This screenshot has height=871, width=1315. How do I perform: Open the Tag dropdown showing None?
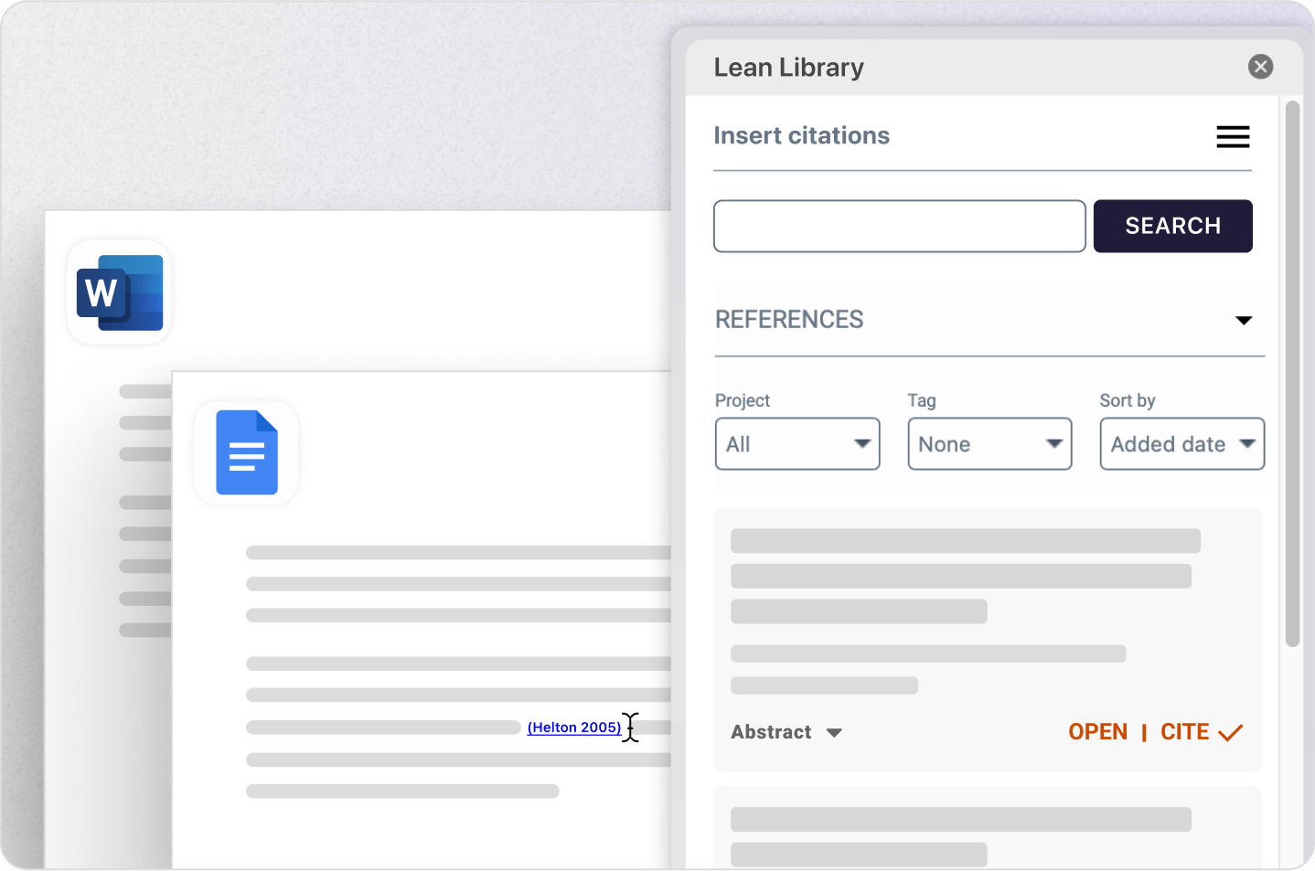(x=989, y=444)
